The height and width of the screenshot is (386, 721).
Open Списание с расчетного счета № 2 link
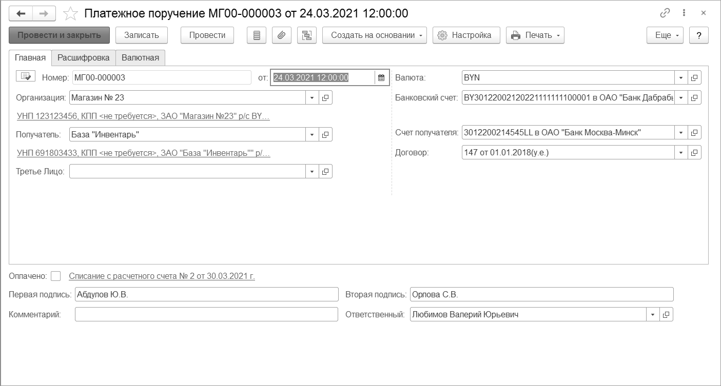162,276
